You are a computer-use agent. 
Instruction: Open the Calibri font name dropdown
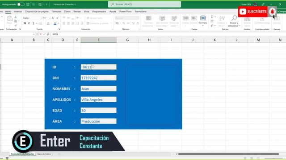pyautogui.click(x=41, y=18)
